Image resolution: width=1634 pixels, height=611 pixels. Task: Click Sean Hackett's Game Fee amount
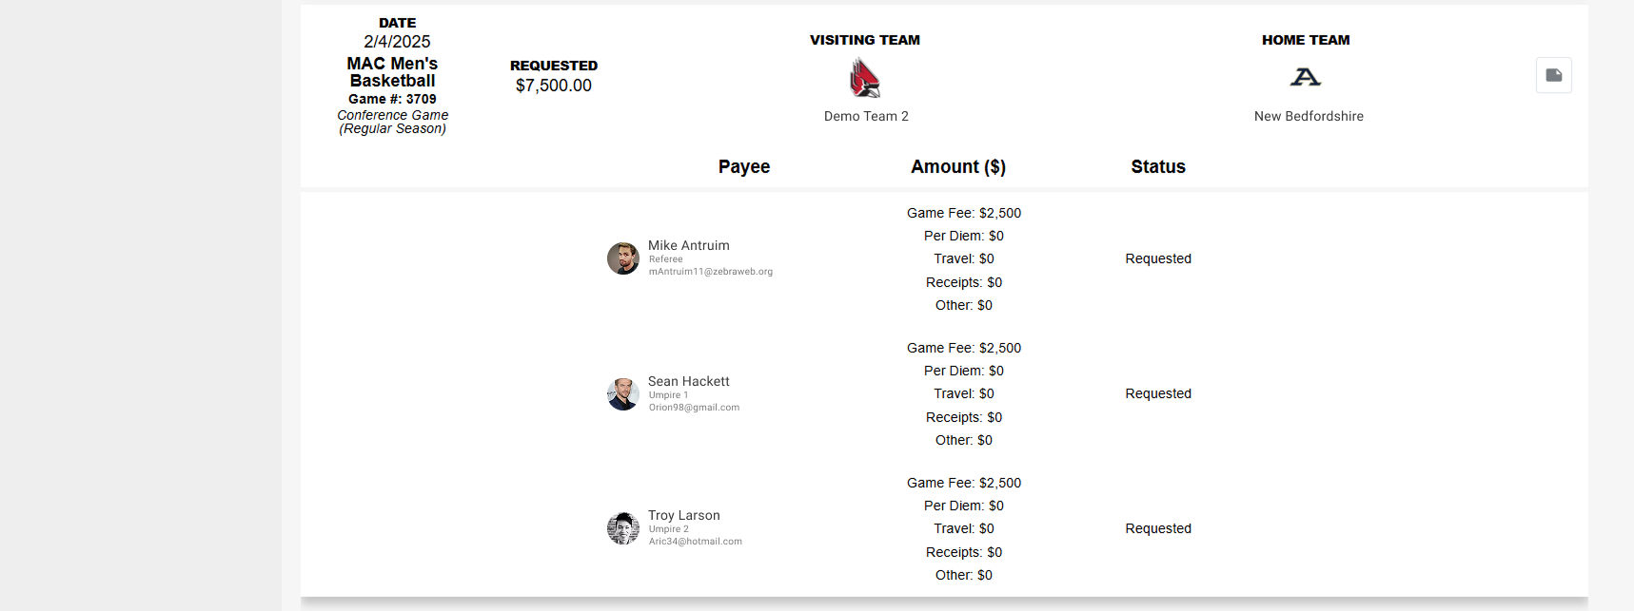(x=963, y=348)
